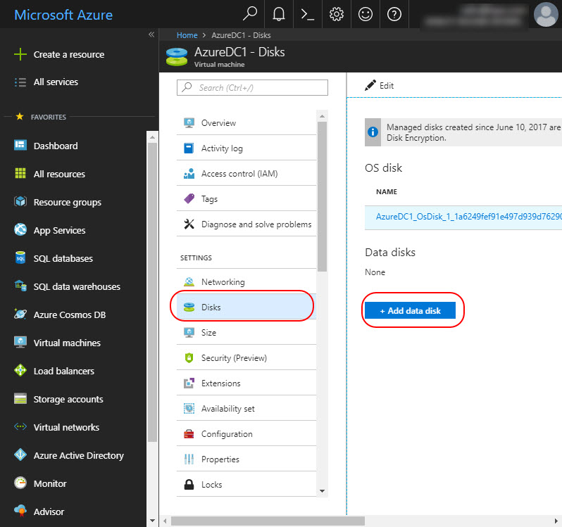Click the Microsoft Azure logo text
Viewport: 562px width, 527px height.
(63, 15)
